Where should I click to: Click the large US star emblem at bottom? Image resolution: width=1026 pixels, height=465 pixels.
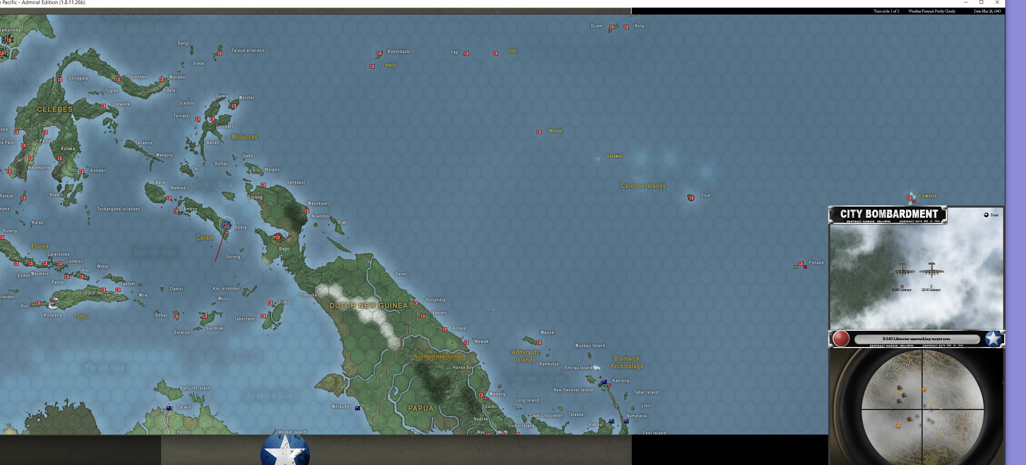point(285,449)
